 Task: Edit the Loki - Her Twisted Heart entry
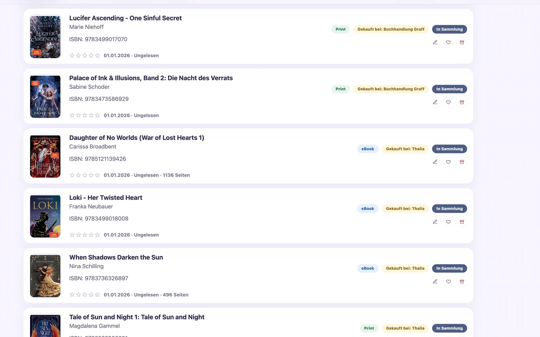(x=435, y=222)
